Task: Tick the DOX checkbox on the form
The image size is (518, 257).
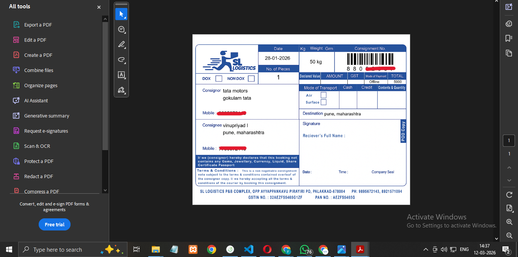Action: pyautogui.click(x=219, y=78)
